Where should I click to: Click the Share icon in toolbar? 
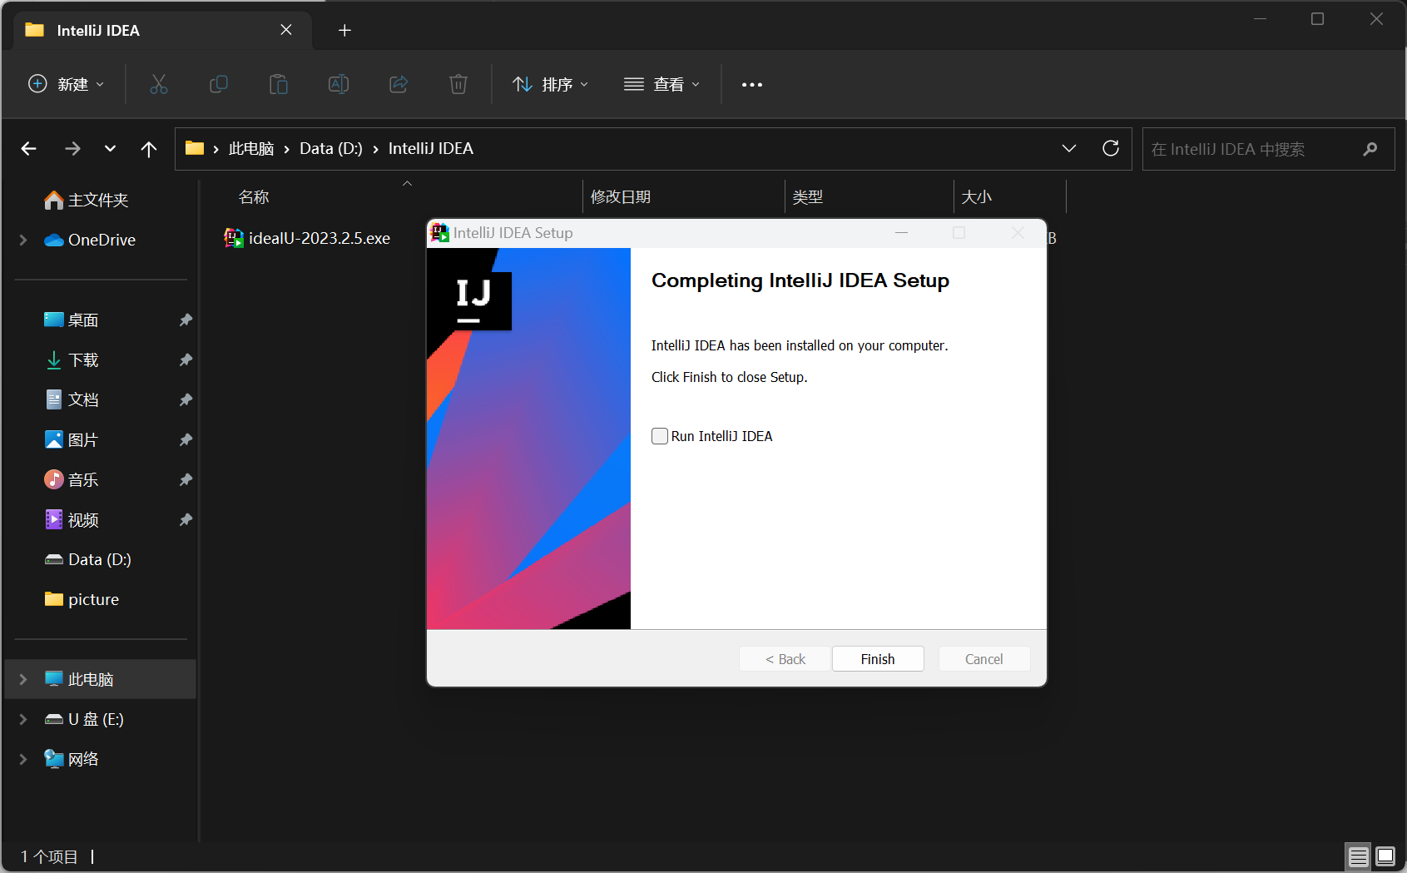point(399,84)
